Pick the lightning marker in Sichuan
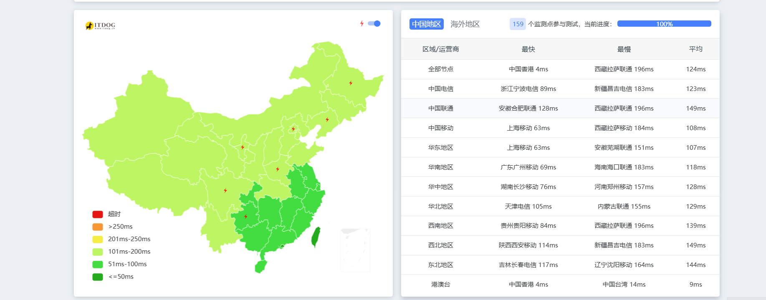Image resolution: width=766 pixels, height=300 pixels. [x=225, y=191]
